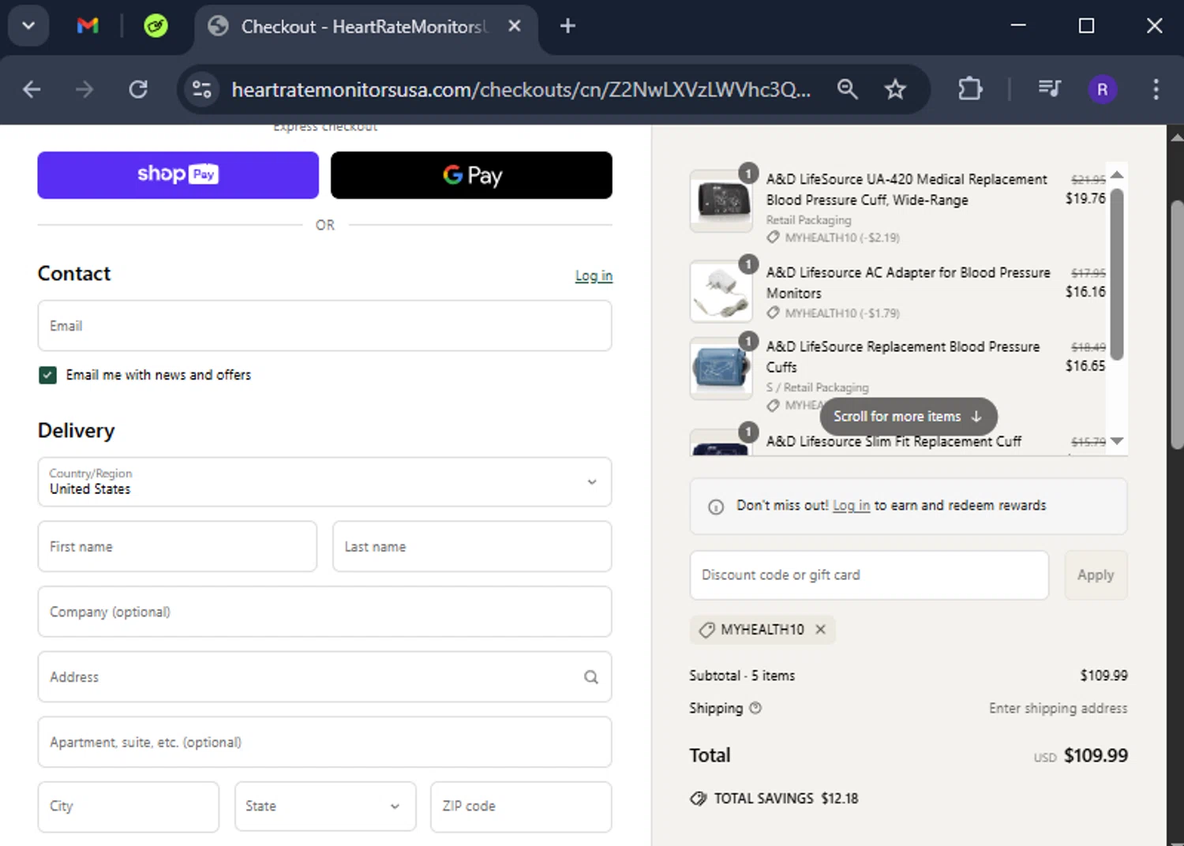Click the zoom magnifier icon in address bar
This screenshot has height=846, width=1184.
click(x=847, y=89)
